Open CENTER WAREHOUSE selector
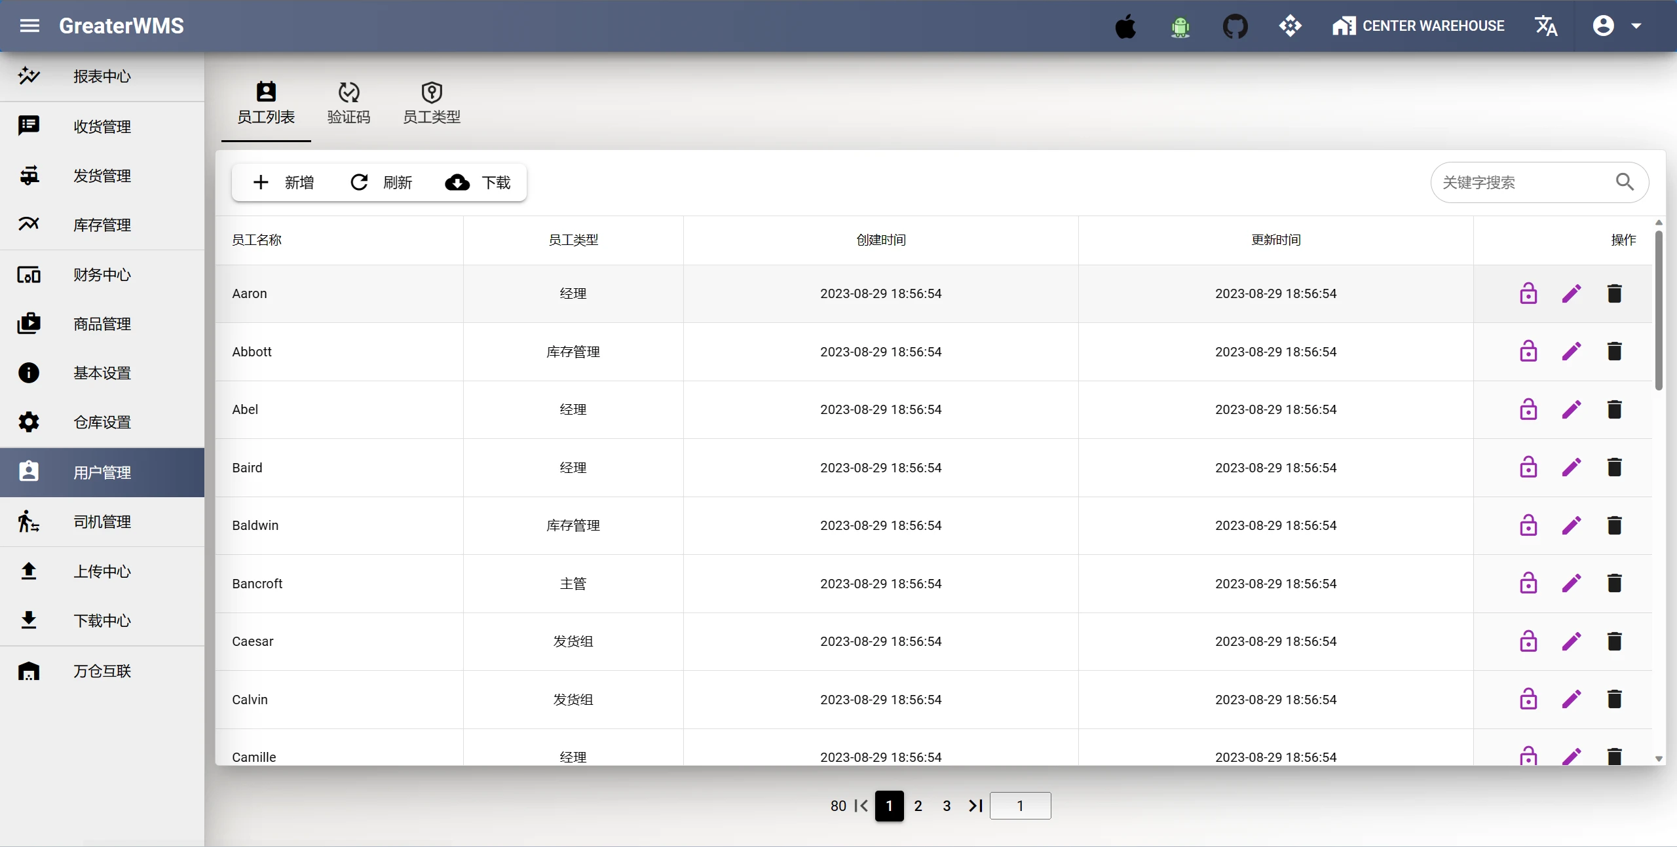This screenshot has height=847, width=1677. click(x=1418, y=26)
